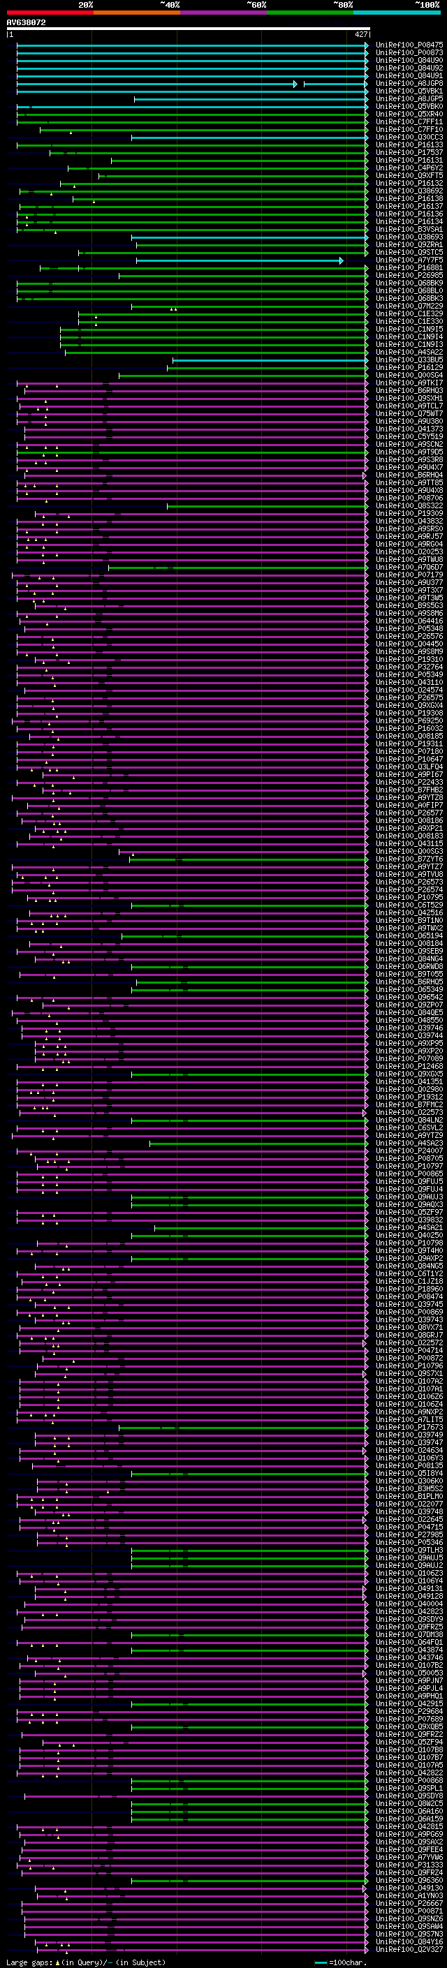Select label UniRef100_C7FF11
This screenshot has width=447, height=1968.
pos(409,121)
